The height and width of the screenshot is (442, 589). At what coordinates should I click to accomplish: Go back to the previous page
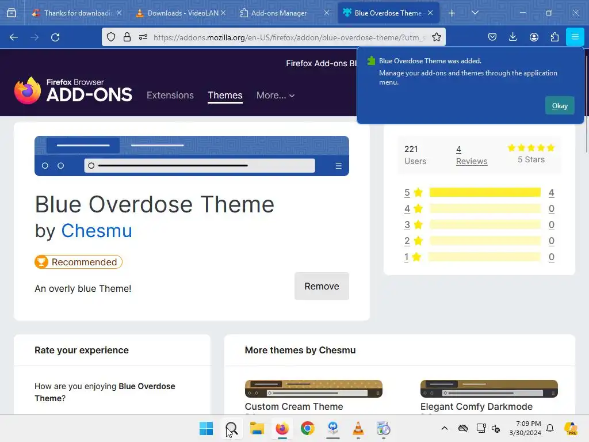(x=14, y=37)
